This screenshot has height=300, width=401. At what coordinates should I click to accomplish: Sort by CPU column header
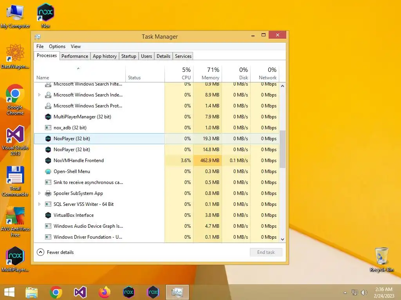(x=179, y=74)
